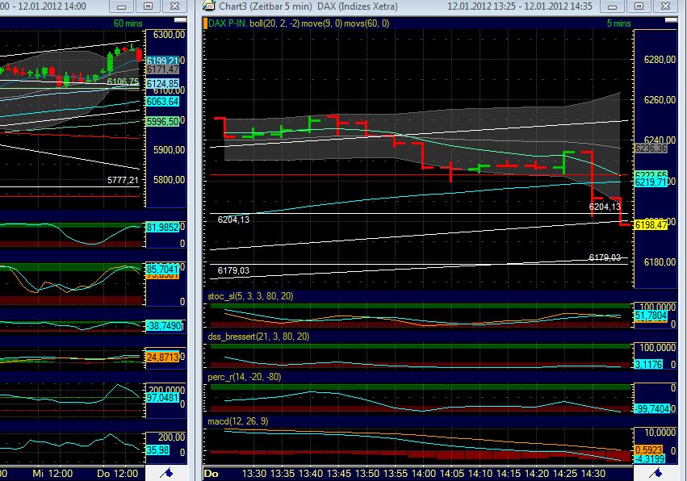Click the 5996,50 tag in the 60 mins chart
Image resolution: width=687 pixels, height=481 pixels.
click(x=163, y=121)
